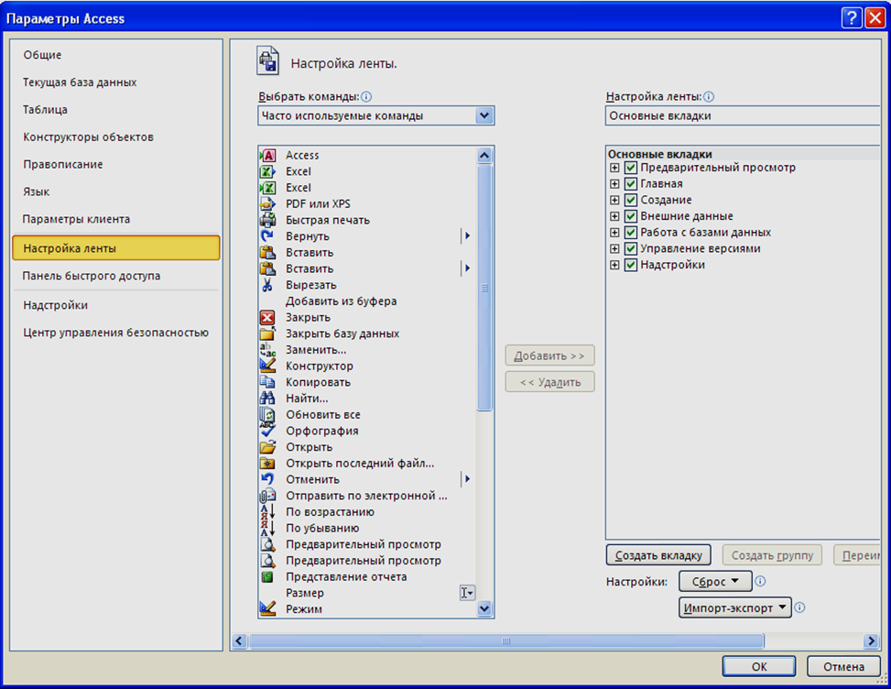Select Добавить из буфера command row
This screenshot has height=689, width=891.
coord(367,301)
